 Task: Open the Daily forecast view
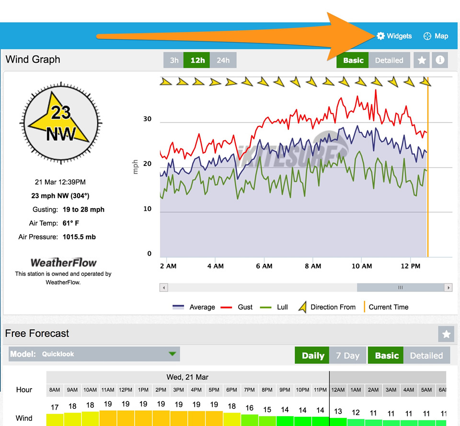coord(311,355)
